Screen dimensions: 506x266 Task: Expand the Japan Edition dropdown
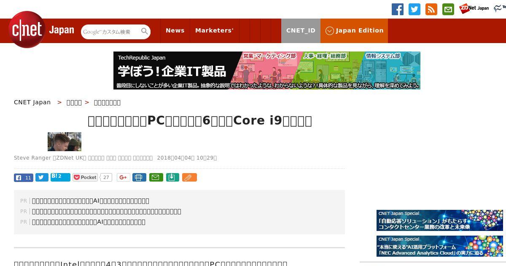pyautogui.click(x=354, y=30)
